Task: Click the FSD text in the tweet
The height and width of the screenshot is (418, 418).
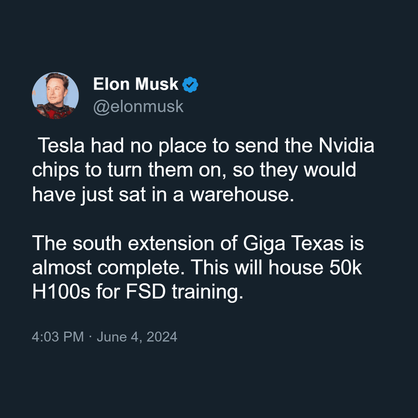Action: coord(146,292)
